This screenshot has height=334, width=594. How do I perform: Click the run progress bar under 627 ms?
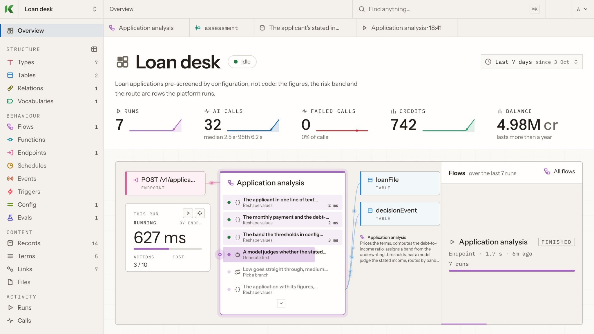click(168, 249)
